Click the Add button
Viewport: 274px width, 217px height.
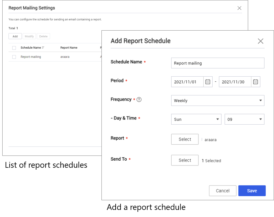point(15,36)
